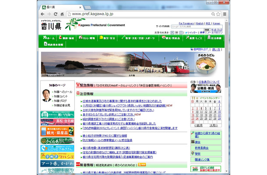
Task: Bookmark this page with the star icon
Action: (218, 14)
